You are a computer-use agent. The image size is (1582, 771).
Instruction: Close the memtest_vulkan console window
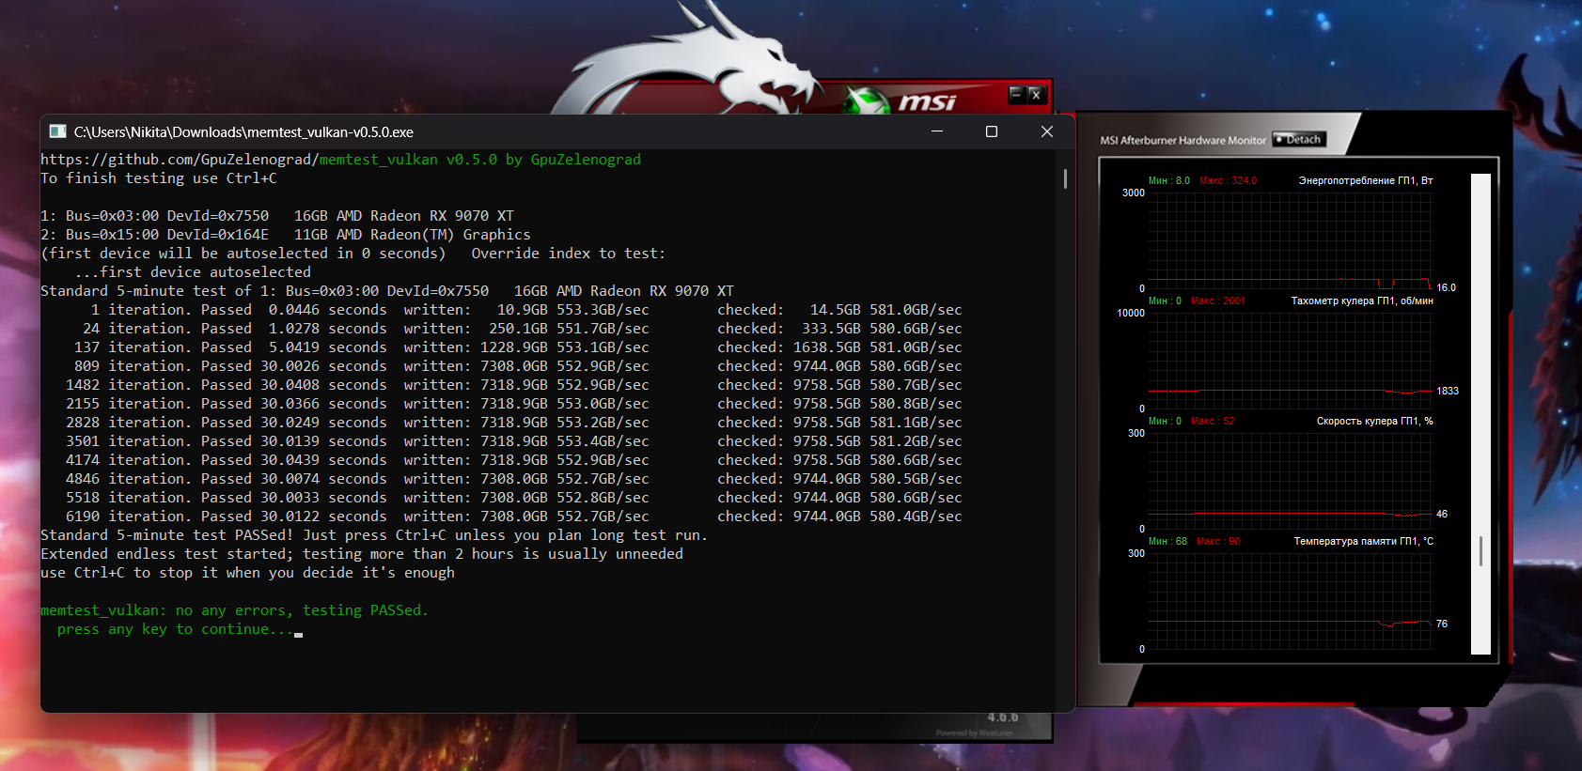tap(1047, 131)
